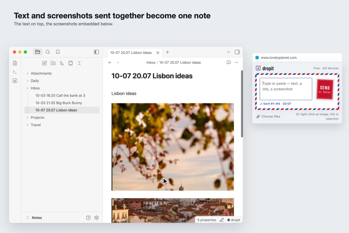
Task: Navigate forward with right arrow
Action: (x=117, y=62)
